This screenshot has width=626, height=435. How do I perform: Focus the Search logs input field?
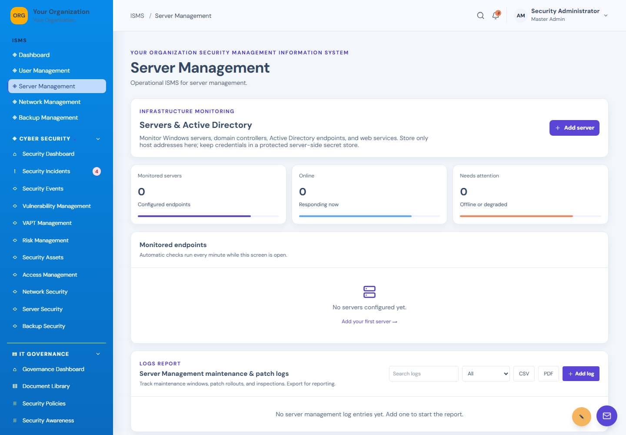423,374
